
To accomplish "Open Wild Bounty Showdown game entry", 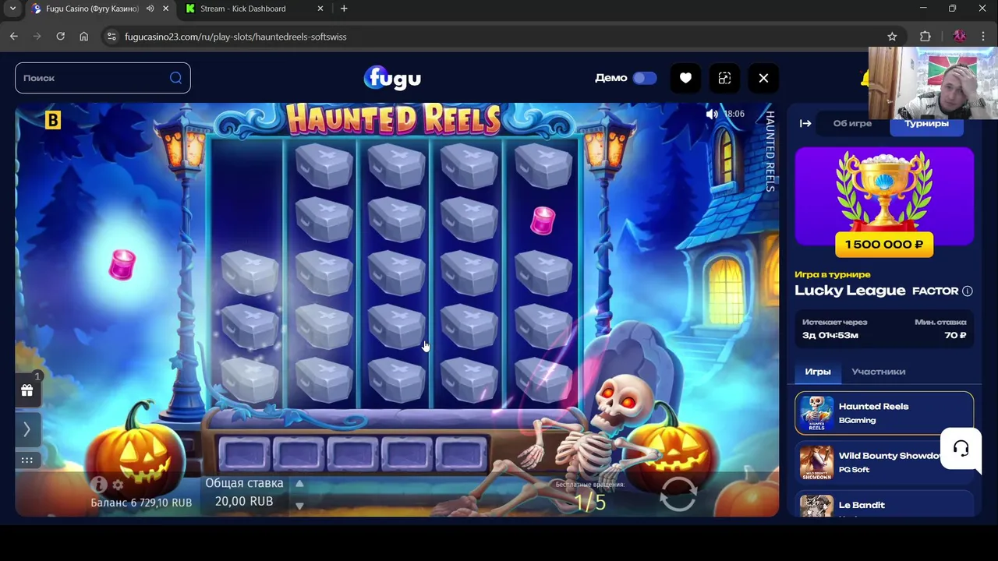I will coord(884,462).
